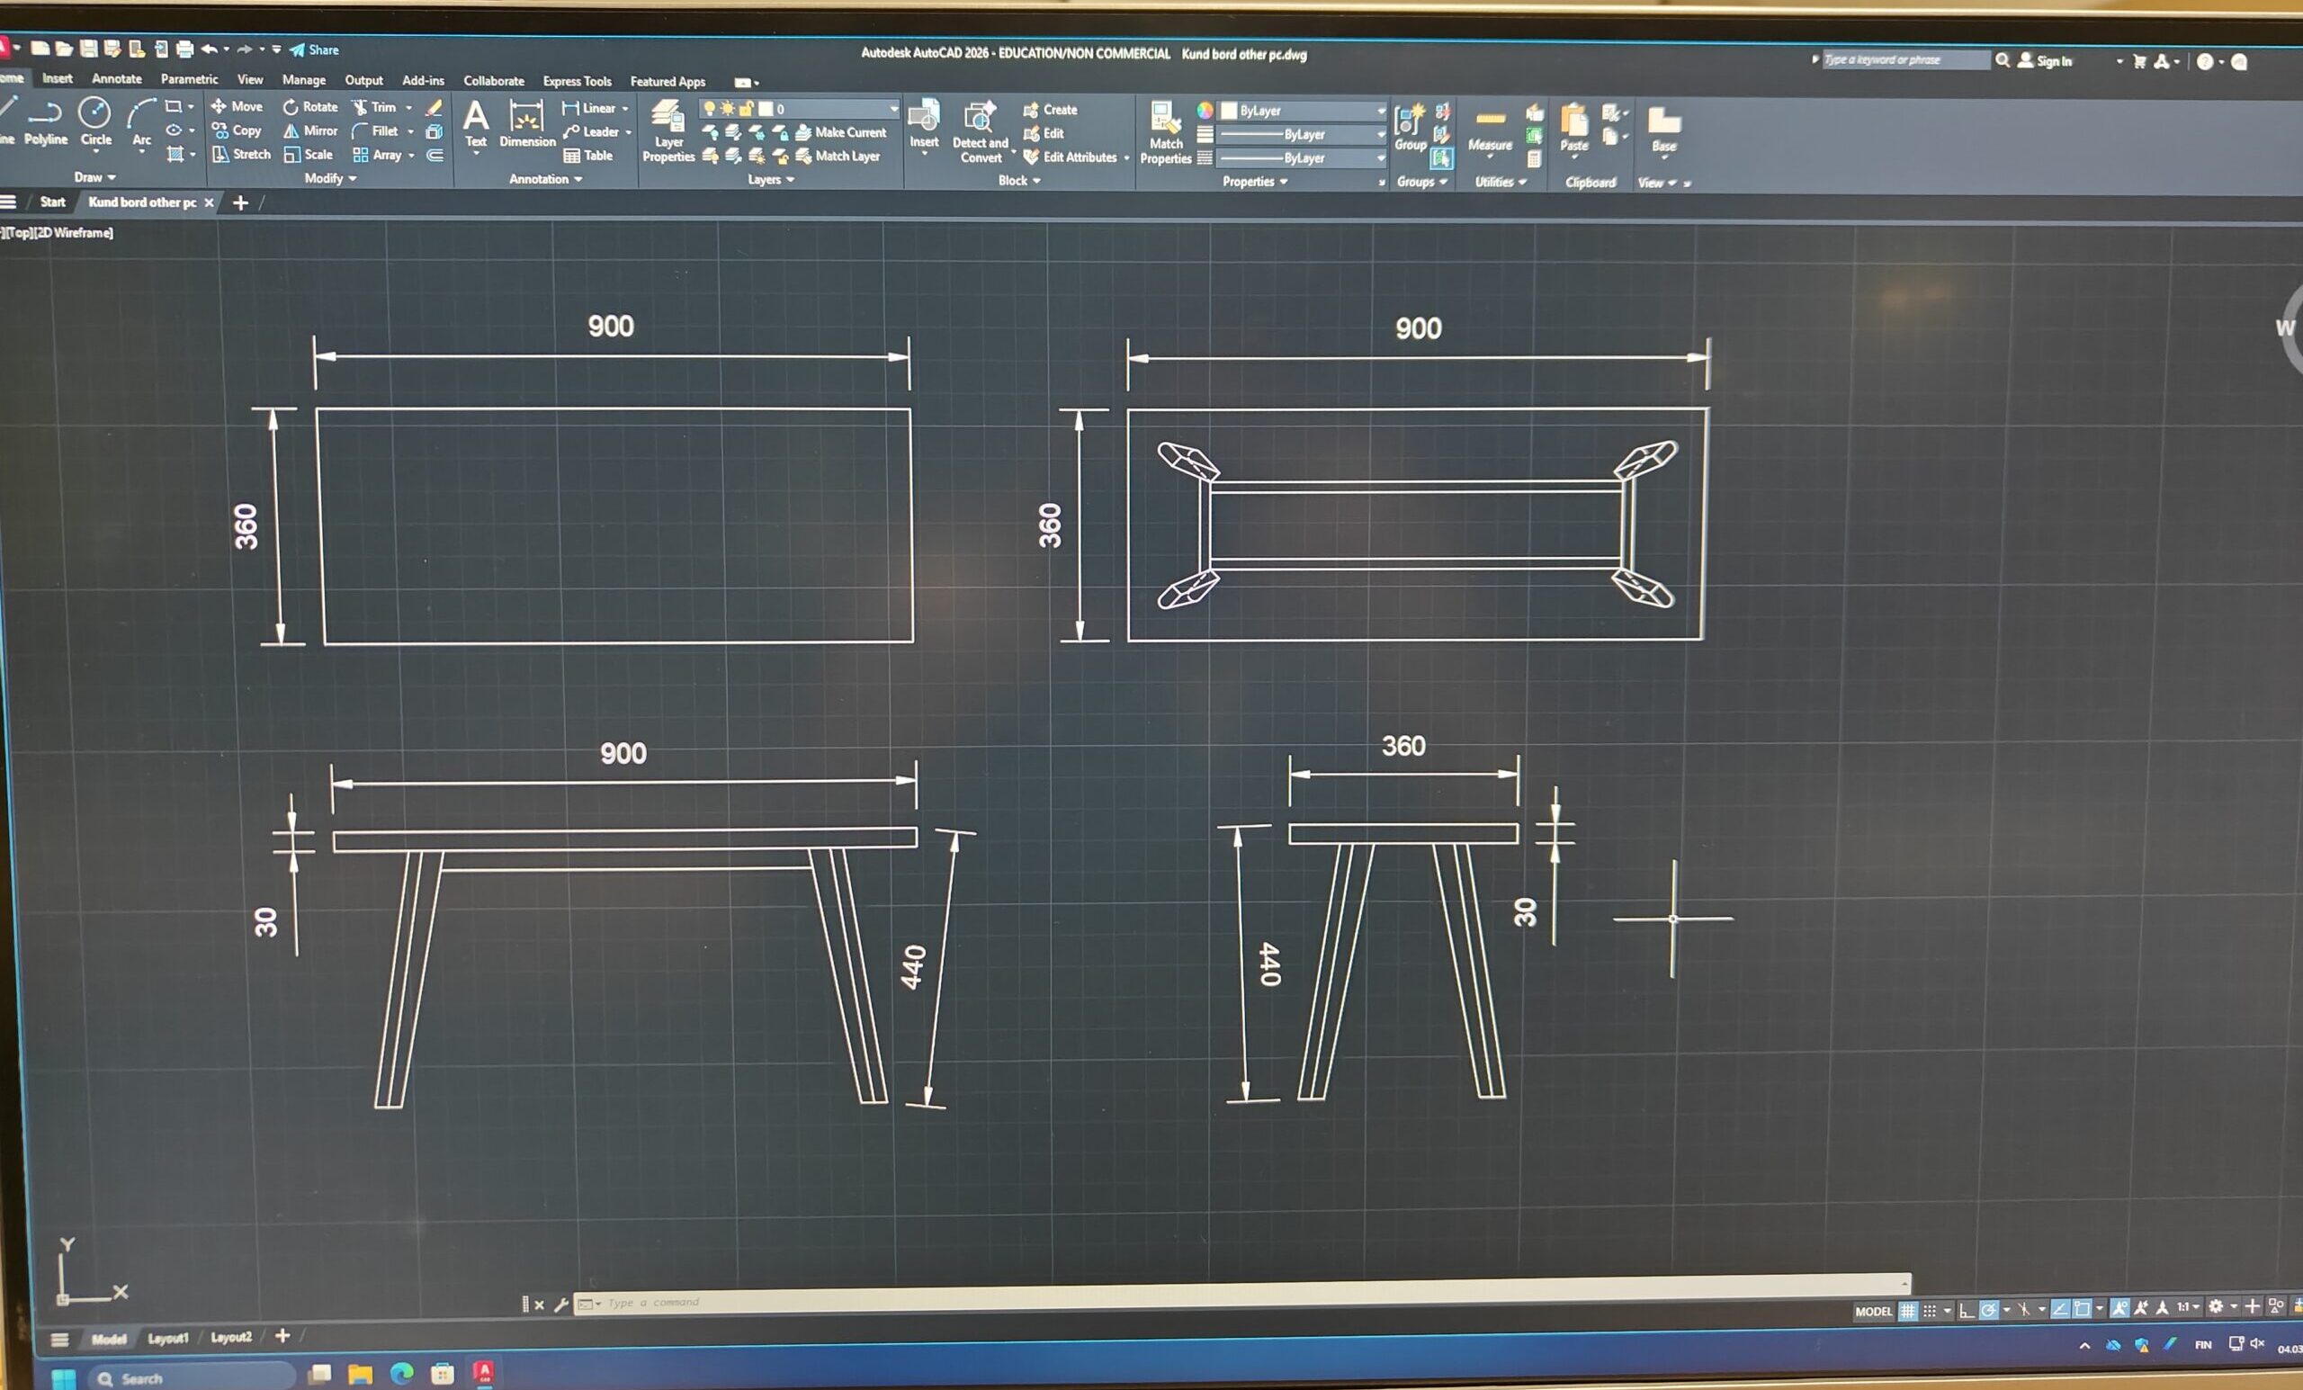Activate the Trim tool

pyautogui.click(x=378, y=106)
